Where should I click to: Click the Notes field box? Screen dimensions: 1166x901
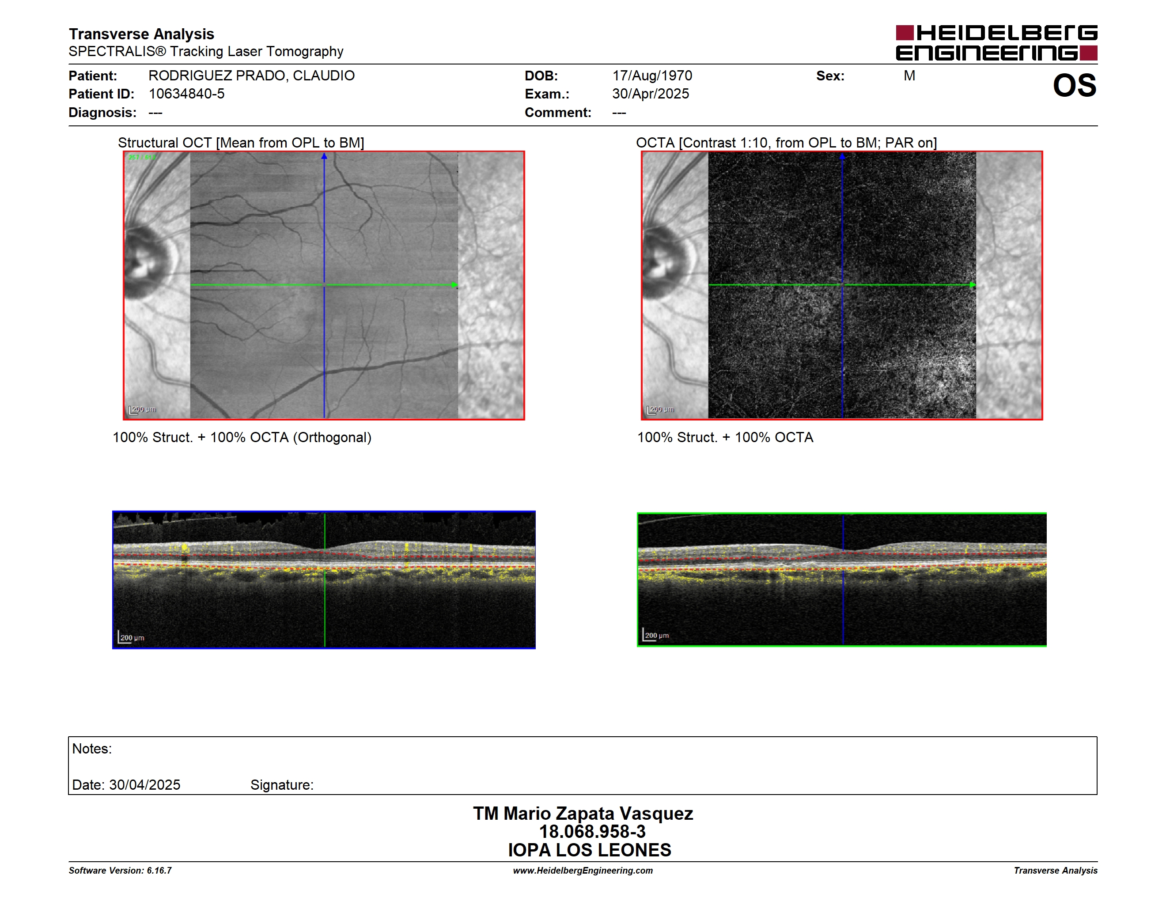point(583,765)
